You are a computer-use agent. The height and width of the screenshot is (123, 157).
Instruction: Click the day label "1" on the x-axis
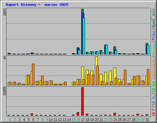(x=10, y=120)
